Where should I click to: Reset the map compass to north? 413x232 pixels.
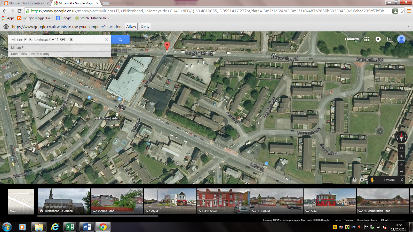(401, 137)
